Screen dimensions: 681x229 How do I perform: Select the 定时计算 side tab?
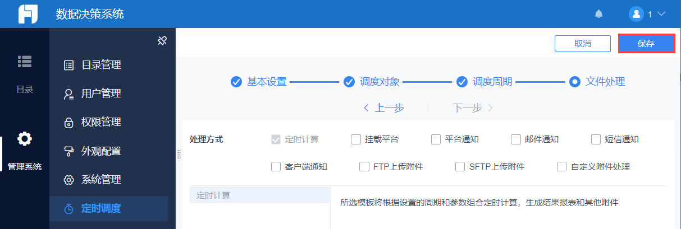point(260,195)
